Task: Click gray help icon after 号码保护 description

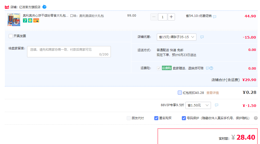Action: (256, 118)
